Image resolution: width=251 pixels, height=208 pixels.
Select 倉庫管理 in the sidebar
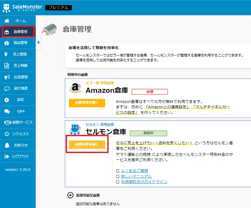pos(20,32)
